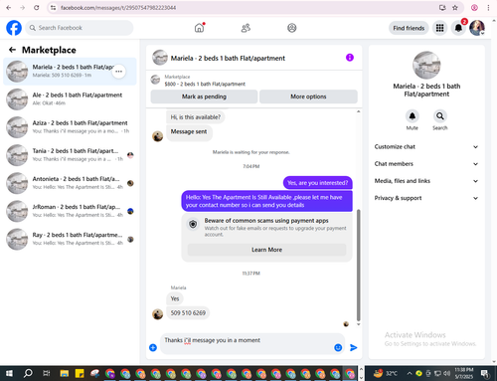Send the message with the arrow icon
This screenshot has height=381, width=497.
(x=354, y=347)
